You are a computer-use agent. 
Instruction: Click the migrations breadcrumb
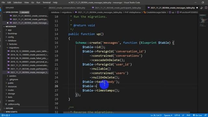point(67,12)
